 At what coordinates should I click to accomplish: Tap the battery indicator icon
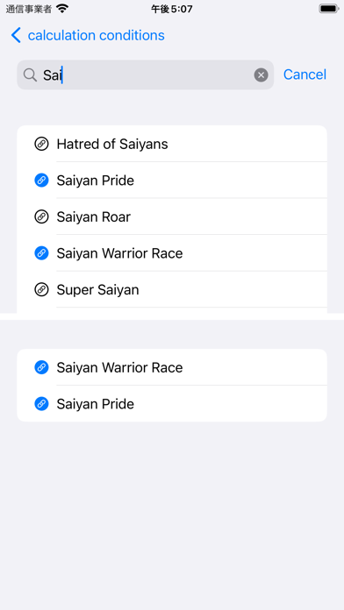(x=328, y=9)
